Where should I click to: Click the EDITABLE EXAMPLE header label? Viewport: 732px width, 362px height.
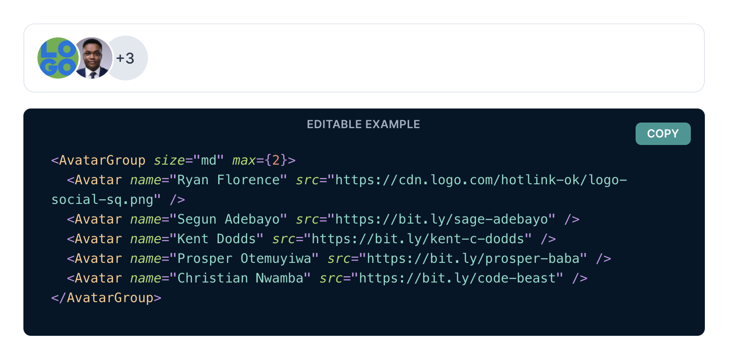(364, 124)
